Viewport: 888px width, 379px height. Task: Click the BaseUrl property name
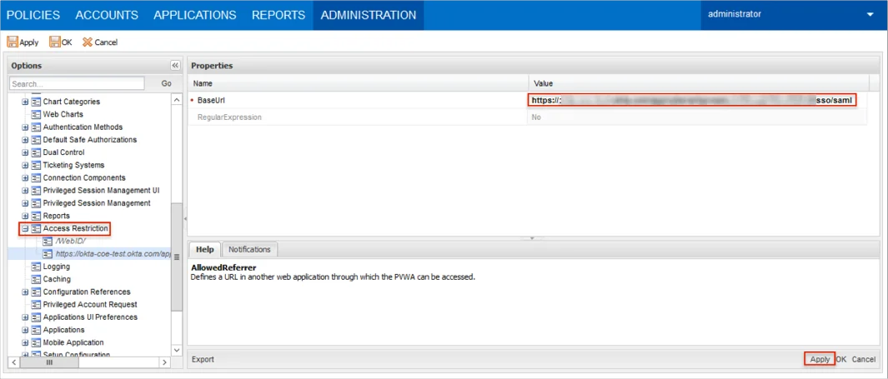(209, 100)
